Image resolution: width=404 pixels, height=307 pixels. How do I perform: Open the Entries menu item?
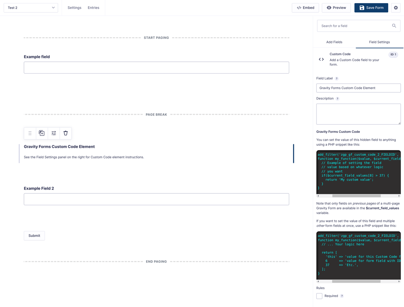(93, 8)
